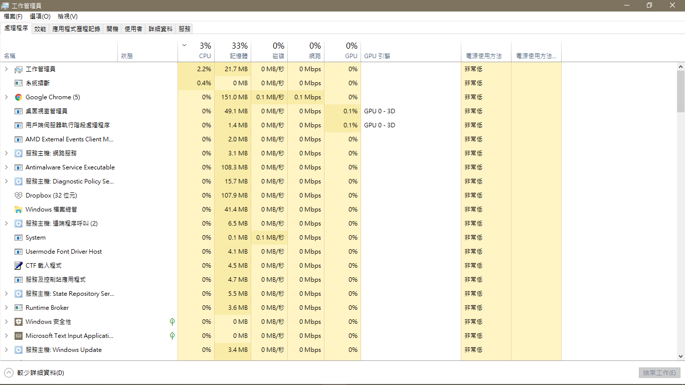The image size is (685, 385).
Task: Click the Usermode Font Driver Host icon
Action: (x=19, y=252)
